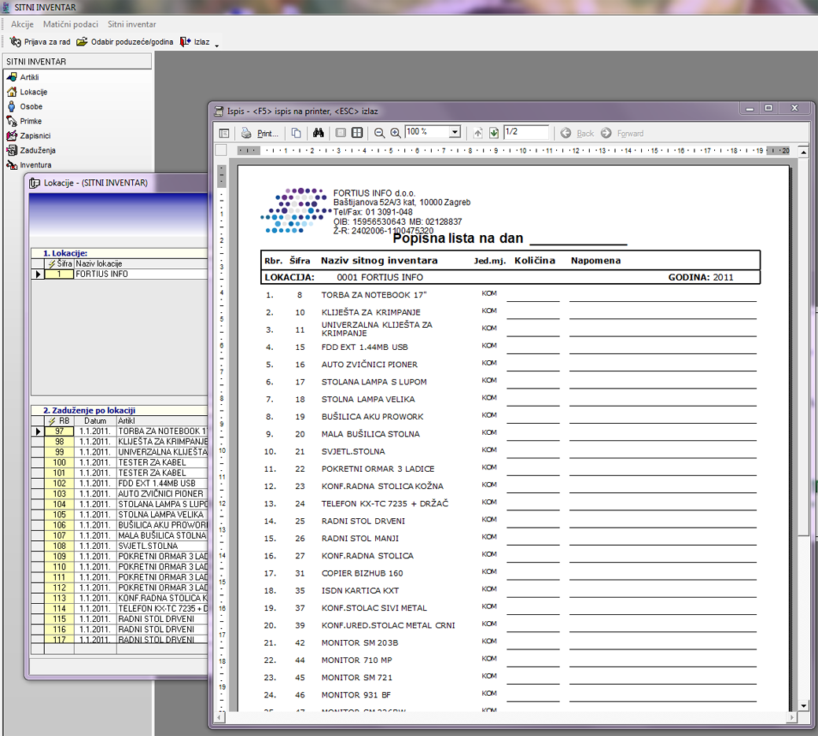This screenshot has height=736, width=818.
Task: Minimize the Ispis preview window
Action: tap(750, 108)
